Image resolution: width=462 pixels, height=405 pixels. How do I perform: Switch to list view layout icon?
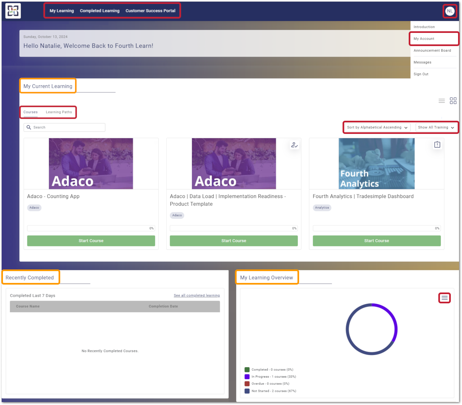(x=442, y=101)
